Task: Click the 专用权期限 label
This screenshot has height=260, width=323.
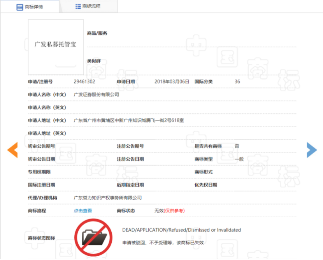Action: tap(39, 172)
